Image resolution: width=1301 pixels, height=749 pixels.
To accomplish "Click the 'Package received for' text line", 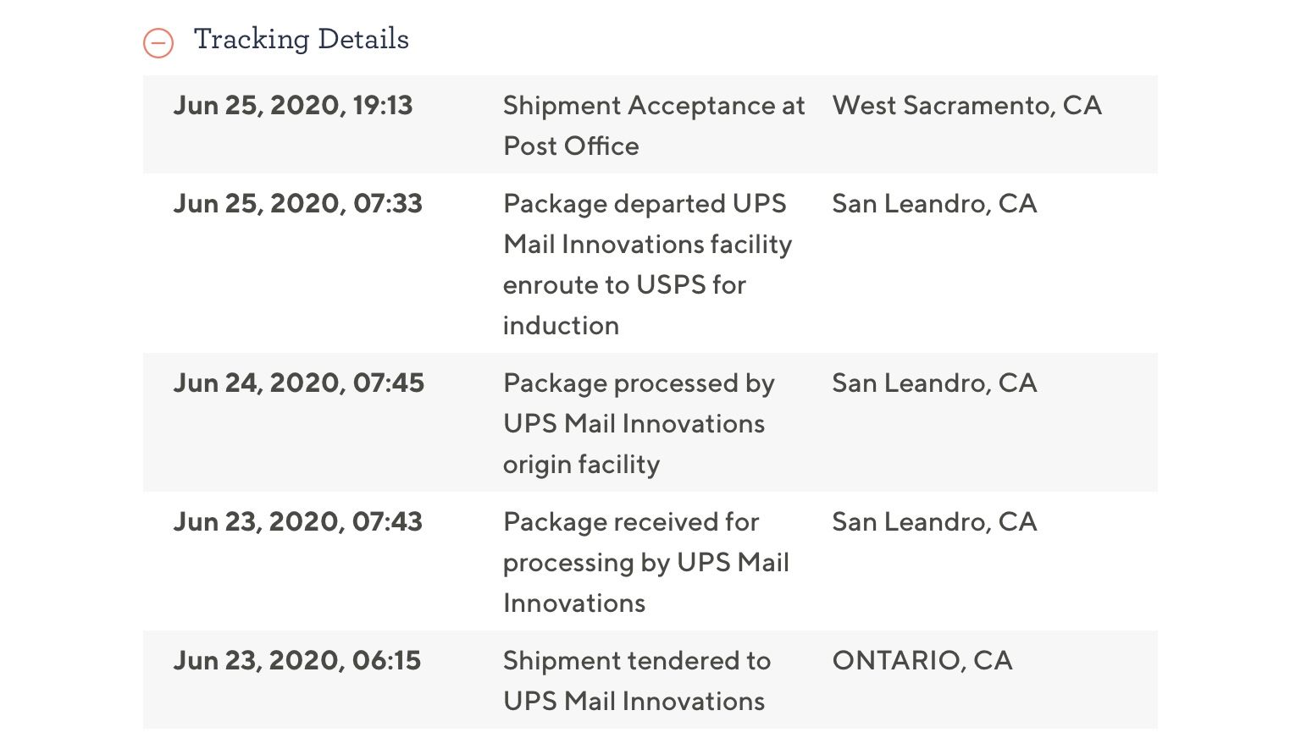I will 631,522.
